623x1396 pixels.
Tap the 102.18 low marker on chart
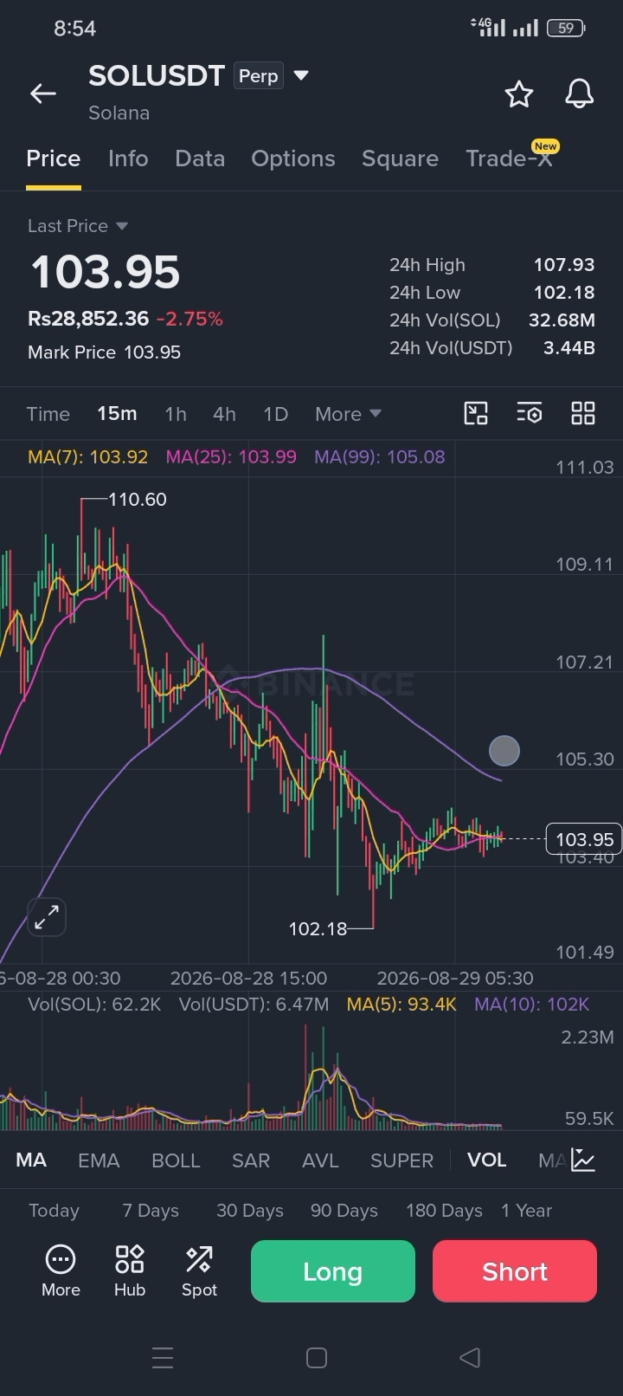(318, 929)
